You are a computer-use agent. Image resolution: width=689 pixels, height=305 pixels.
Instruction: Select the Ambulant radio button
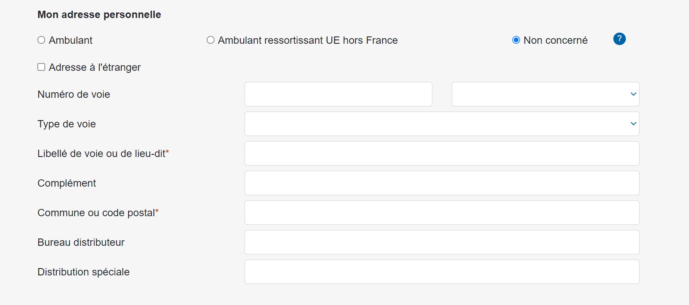(41, 40)
